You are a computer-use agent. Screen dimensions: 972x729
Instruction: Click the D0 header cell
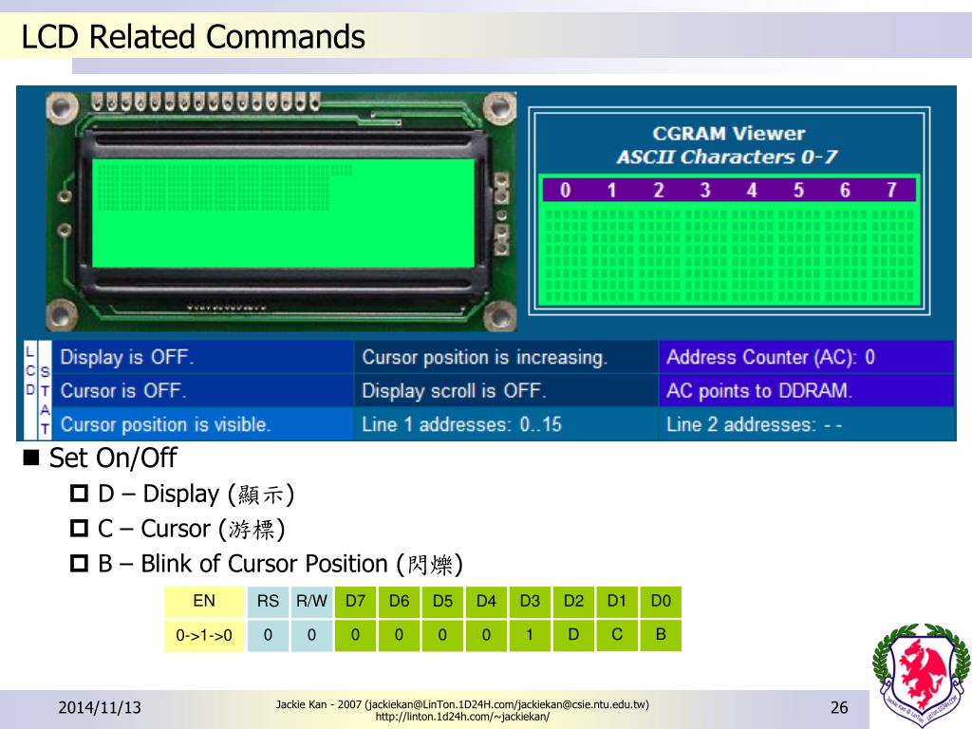tap(661, 601)
